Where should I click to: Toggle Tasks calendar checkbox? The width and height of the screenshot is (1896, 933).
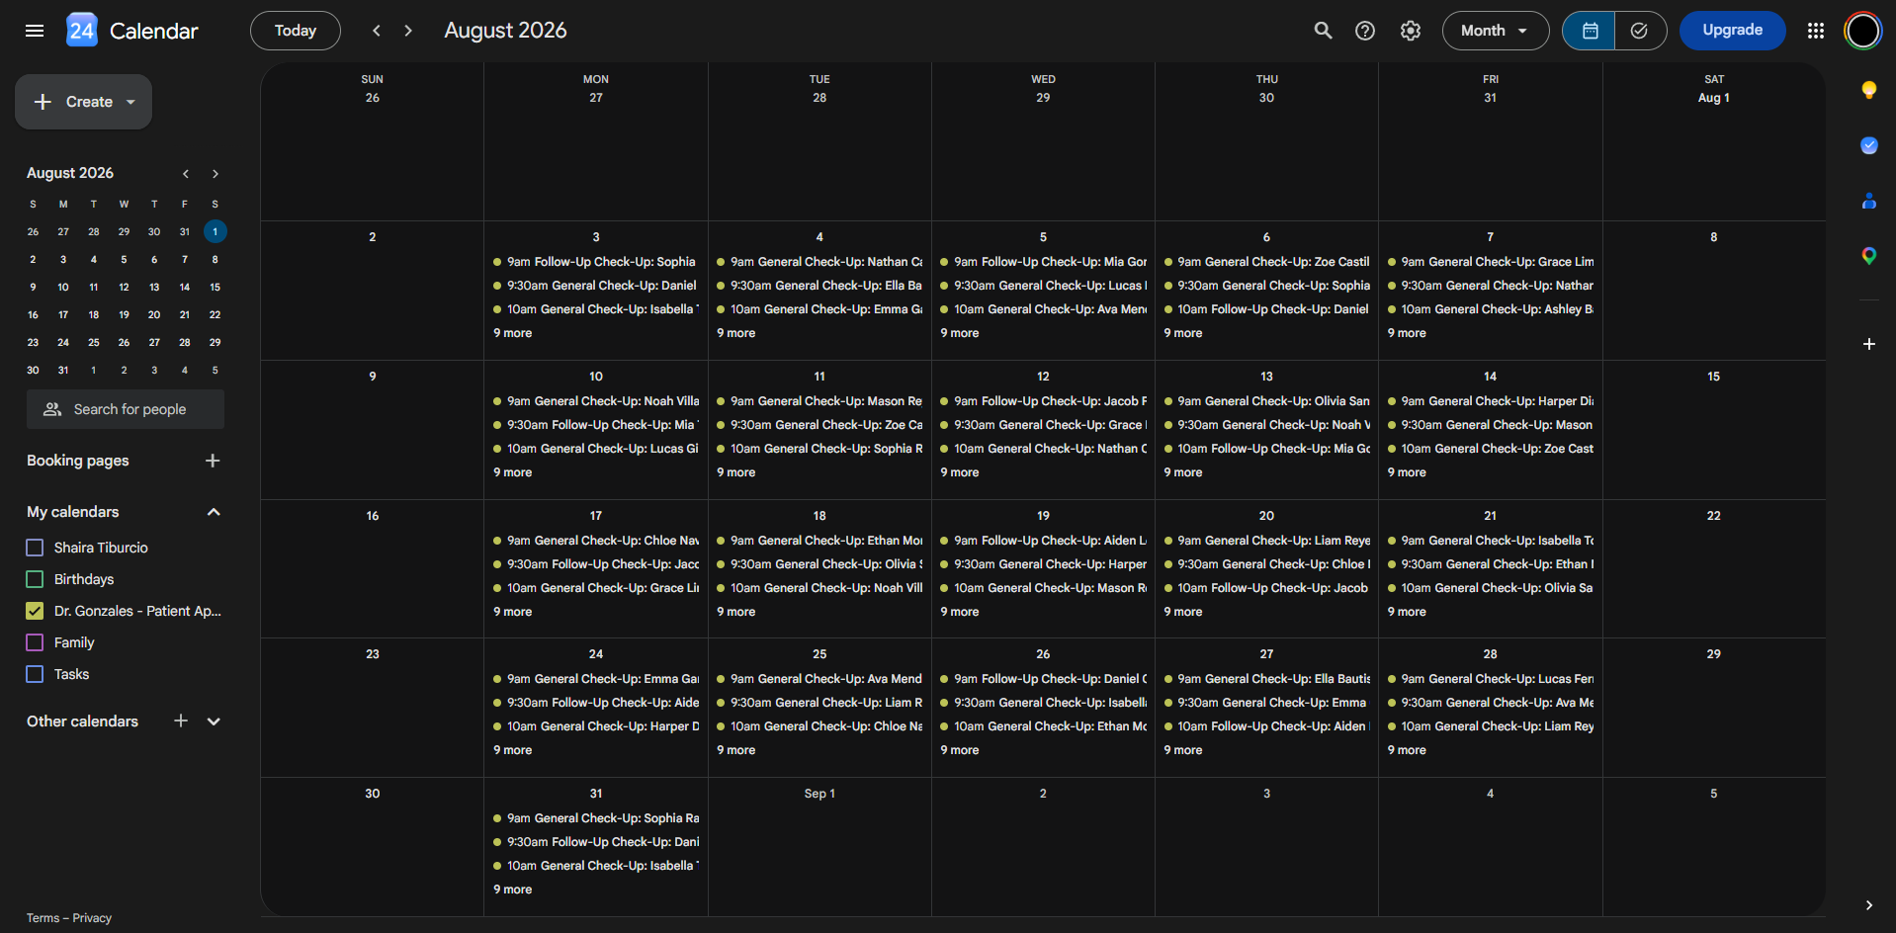(35, 674)
